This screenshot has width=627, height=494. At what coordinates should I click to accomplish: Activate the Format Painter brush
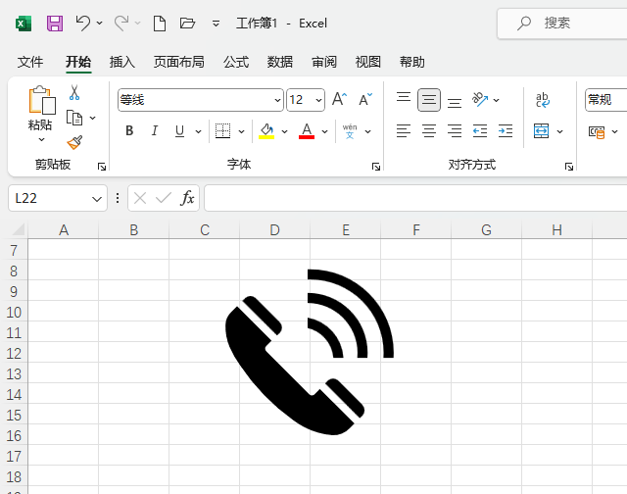tap(74, 142)
